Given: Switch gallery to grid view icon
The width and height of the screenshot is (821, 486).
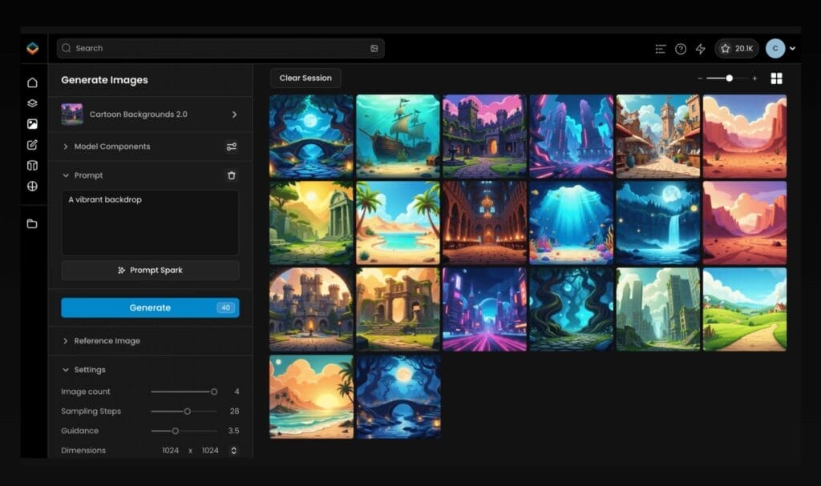Looking at the screenshot, I should [x=776, y=78].
